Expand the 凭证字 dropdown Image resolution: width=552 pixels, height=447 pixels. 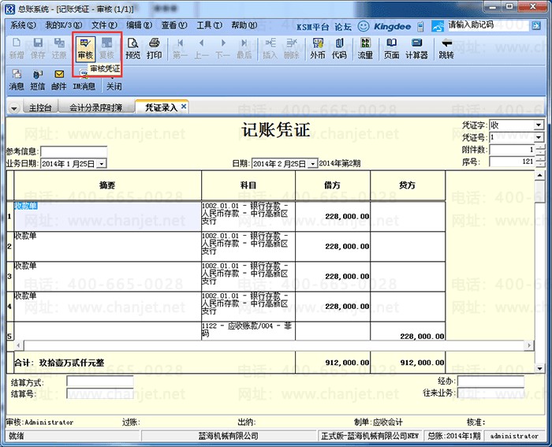pyautogui.click(x=538, y=125)
